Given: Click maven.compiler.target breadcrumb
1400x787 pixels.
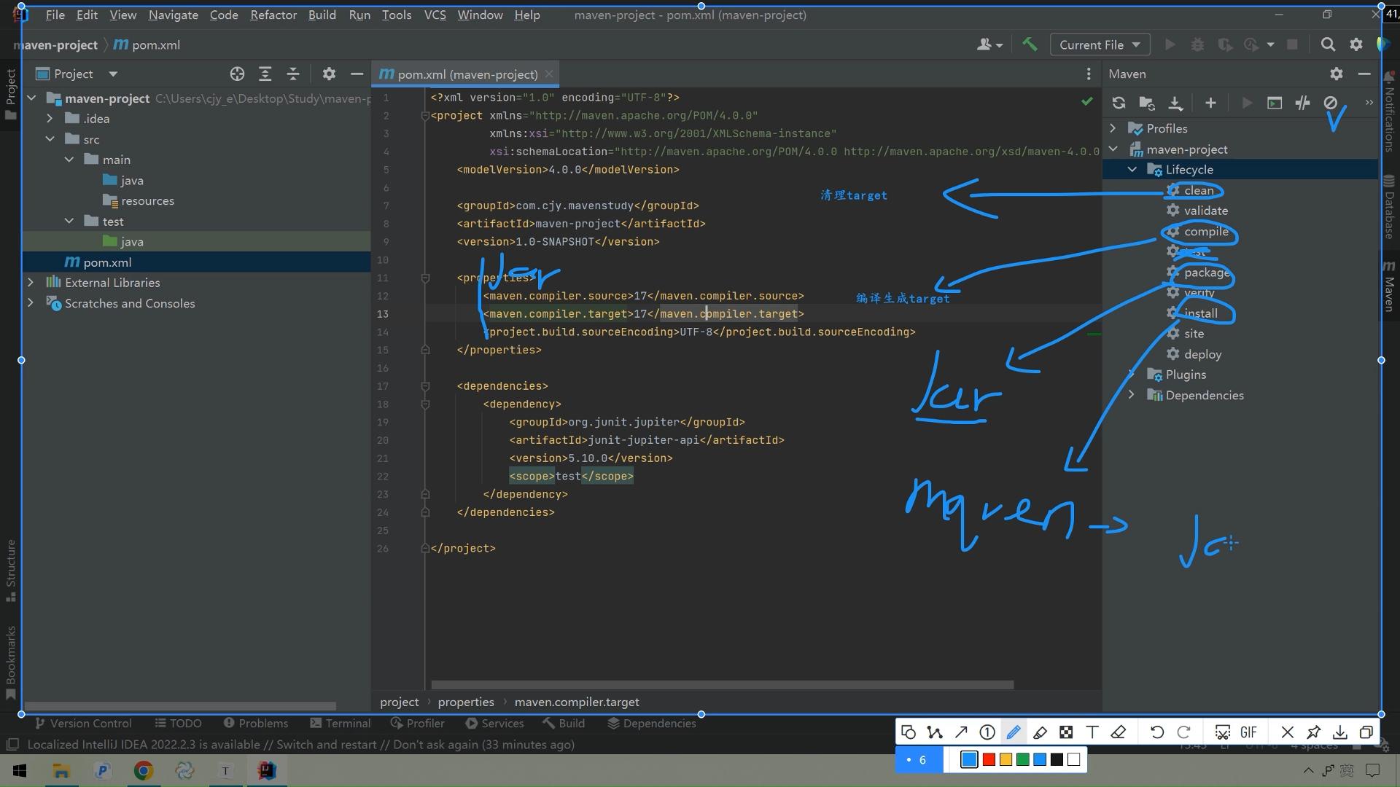Looking at the screenshot, I should [577, 702].
